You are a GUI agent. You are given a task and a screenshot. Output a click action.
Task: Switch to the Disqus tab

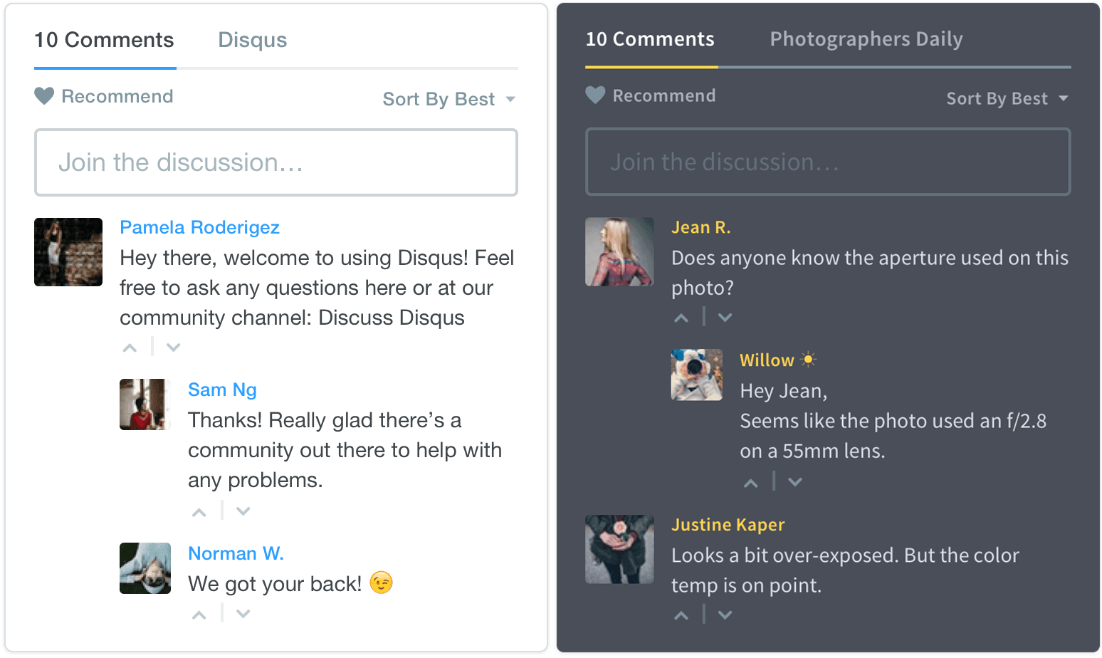pos(252,40)
